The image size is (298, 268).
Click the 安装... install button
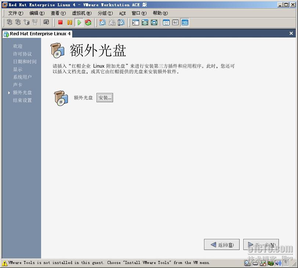click(x=105, y=98)
